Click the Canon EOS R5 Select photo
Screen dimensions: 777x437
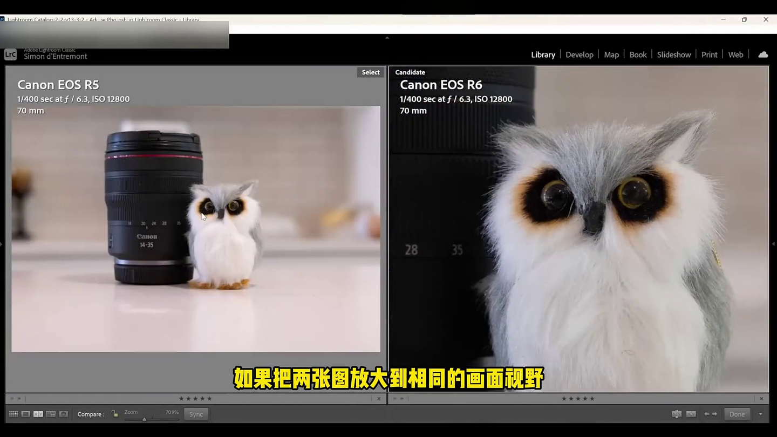coord(196,229)
